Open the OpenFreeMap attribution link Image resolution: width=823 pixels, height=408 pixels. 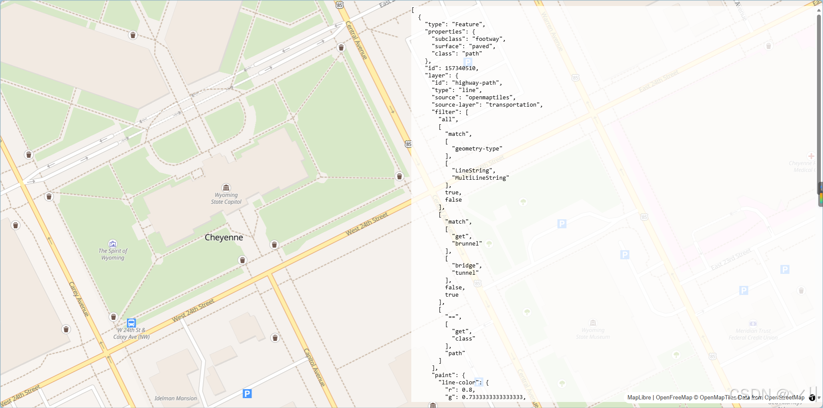674,398
